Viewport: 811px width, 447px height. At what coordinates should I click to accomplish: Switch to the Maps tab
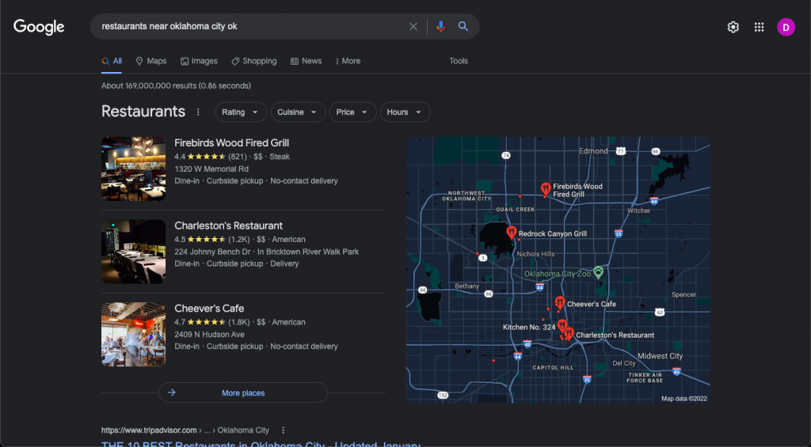pos(151,61)
